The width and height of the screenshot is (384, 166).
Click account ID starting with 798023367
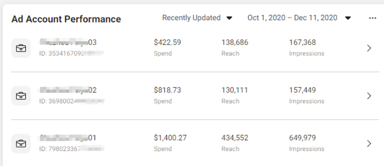(x=71, y=149)
